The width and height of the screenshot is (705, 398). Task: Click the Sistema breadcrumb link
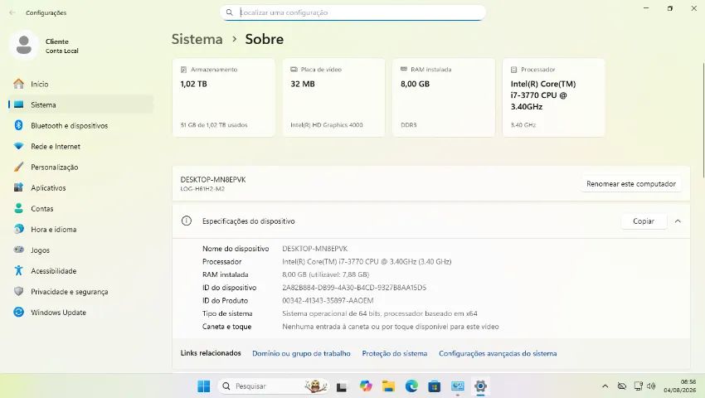click(197, 39)
